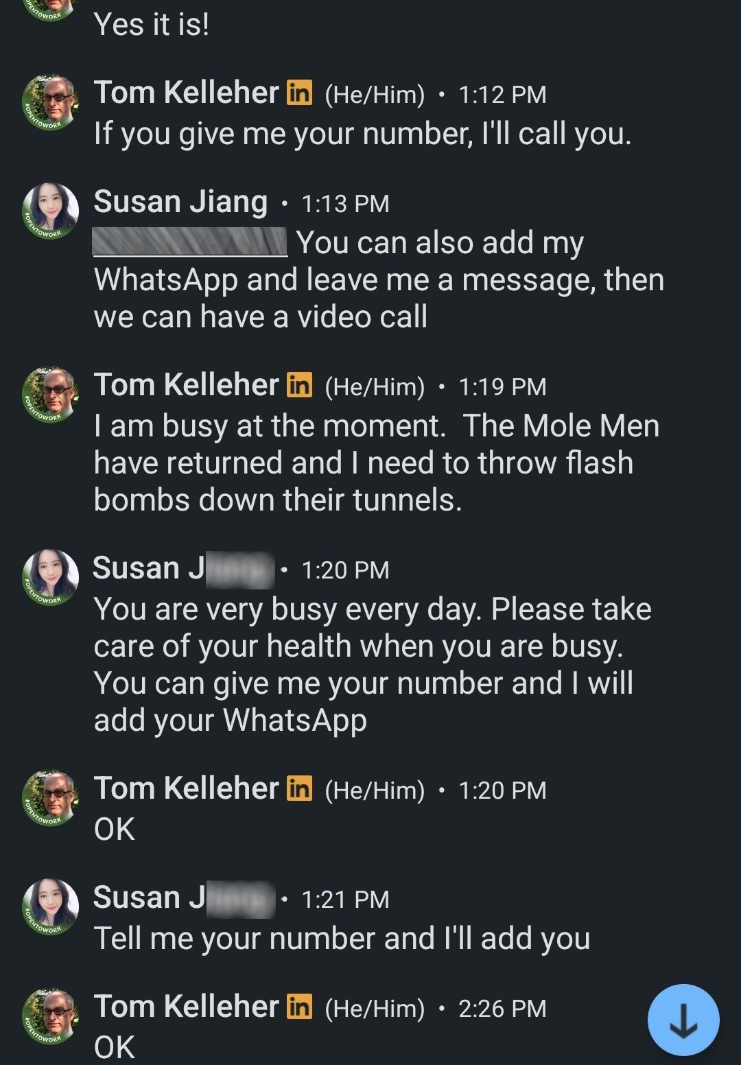The image size is (741, 1065).
Task: Click the redacted phone number link
Action: pos(190,242)
